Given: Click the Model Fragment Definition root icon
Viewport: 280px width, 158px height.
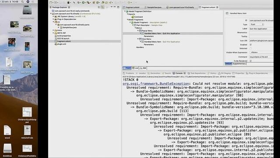Looking at the screenshot, I should point(127,11).
